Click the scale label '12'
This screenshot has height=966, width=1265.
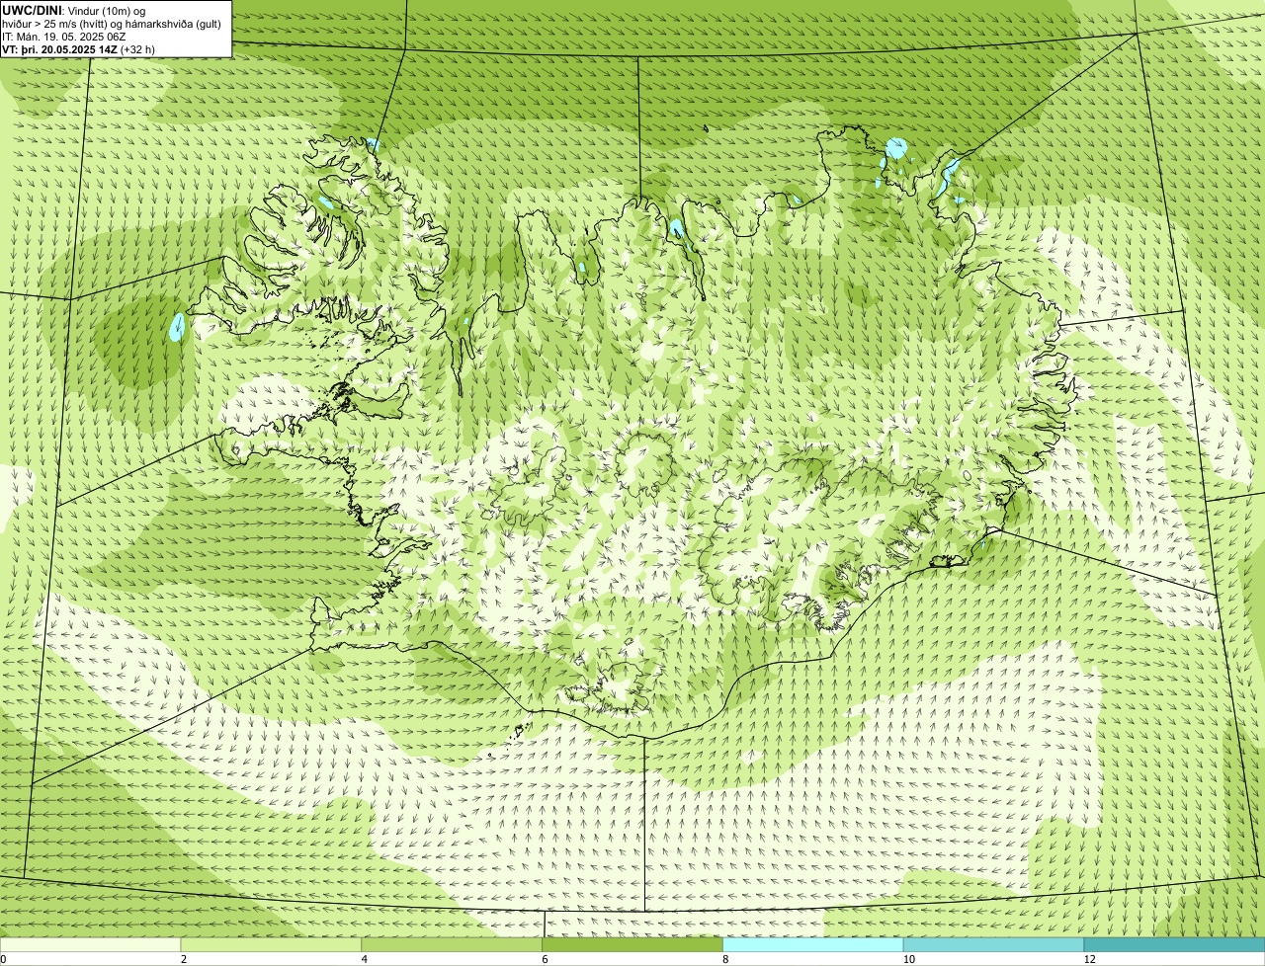1089,959
